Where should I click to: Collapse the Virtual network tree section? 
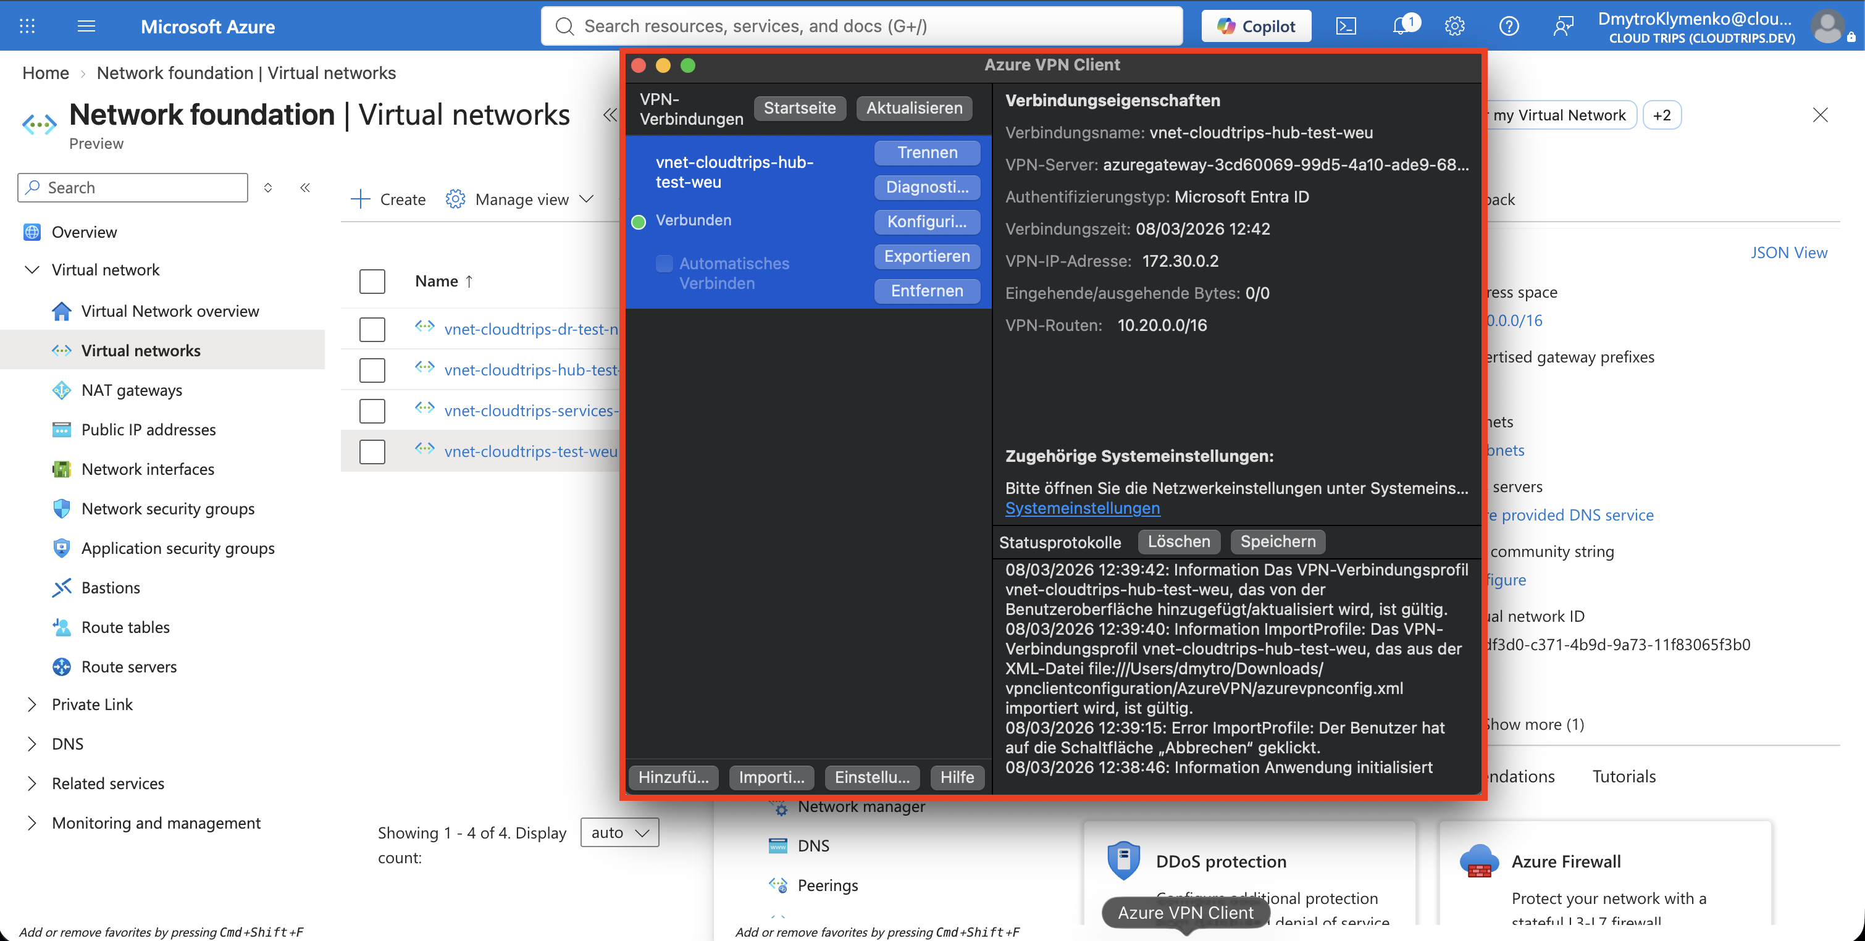point(32,270)
